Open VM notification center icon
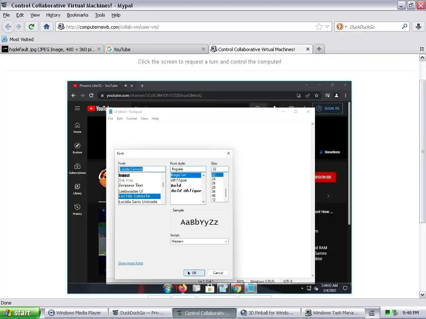Screen dimensions: 426x319 345,288
